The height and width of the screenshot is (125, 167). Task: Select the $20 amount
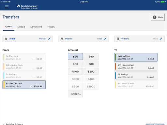(75, 57)
